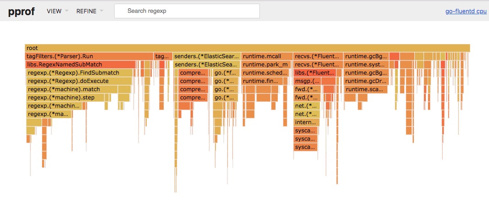489x214 pixels.
Task: Click the libs.RegexNamedSubMatch frame
Action: [80, 65]
